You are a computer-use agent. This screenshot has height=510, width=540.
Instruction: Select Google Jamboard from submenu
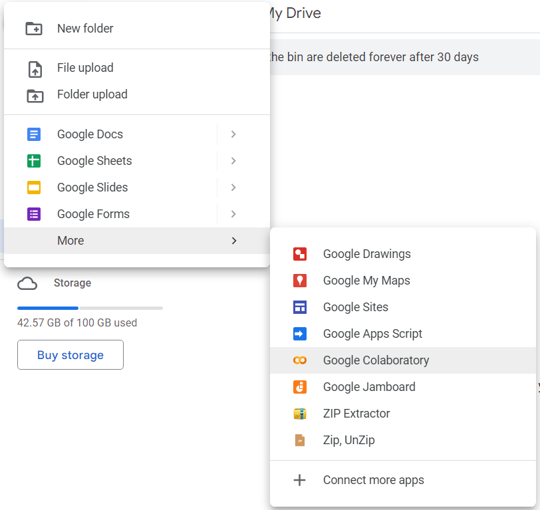[403, 387]
